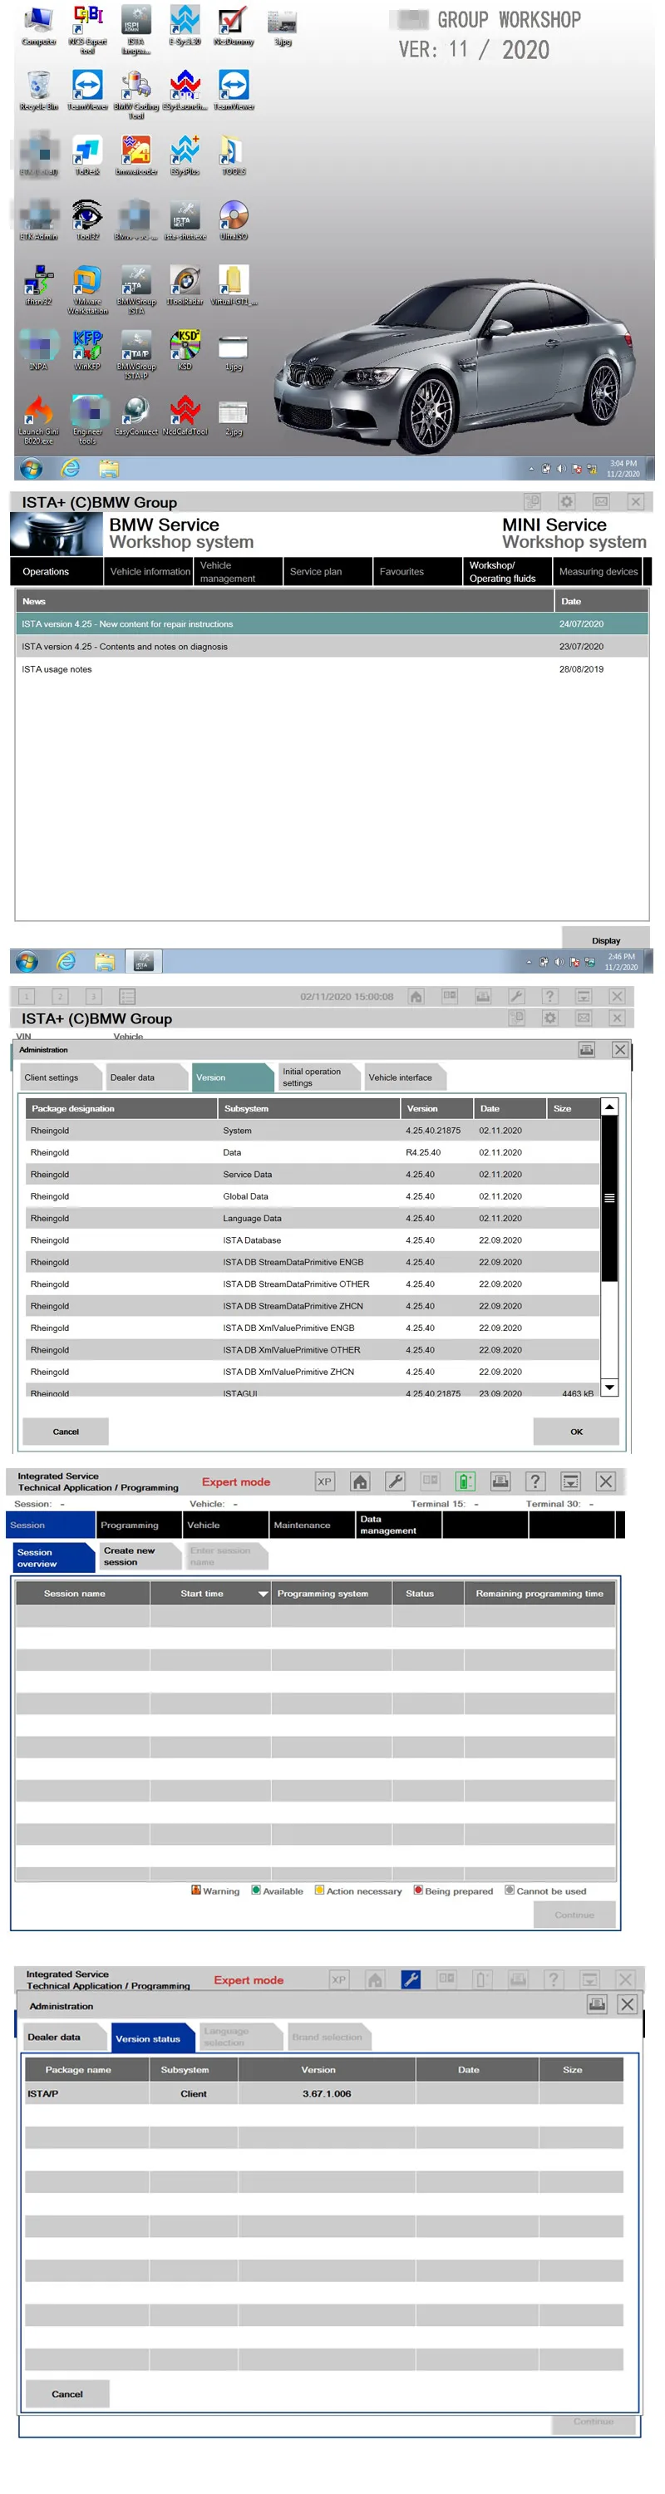Select the Service plan tab
Image resolution: width=665 pixels, height=2494 pixels.
pyautogui.click(x=328, y=571)
